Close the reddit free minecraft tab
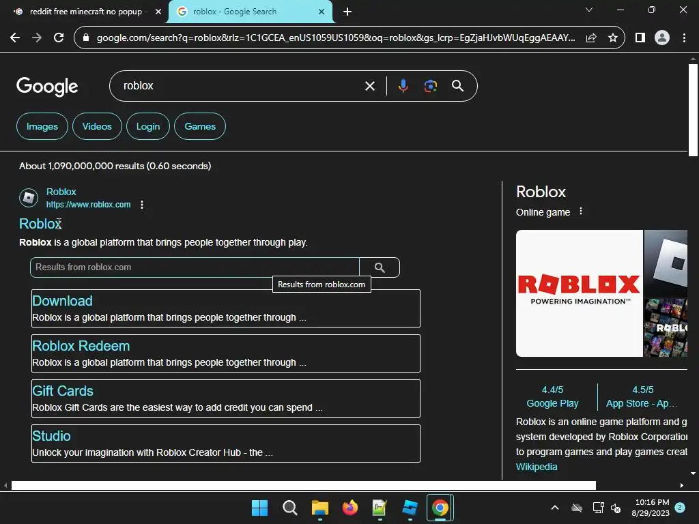 tap(158, 12)
